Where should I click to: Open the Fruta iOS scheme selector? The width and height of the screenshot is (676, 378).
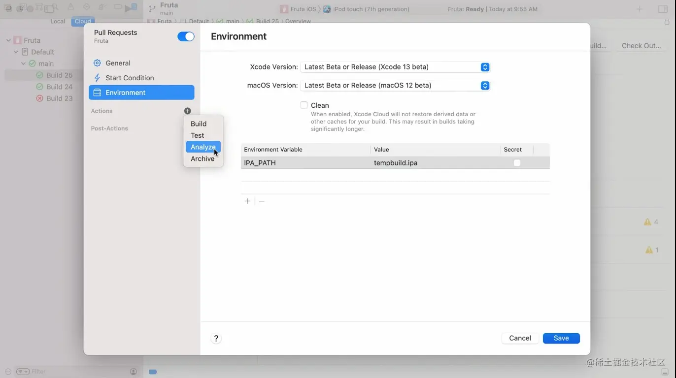click(298, 9)
